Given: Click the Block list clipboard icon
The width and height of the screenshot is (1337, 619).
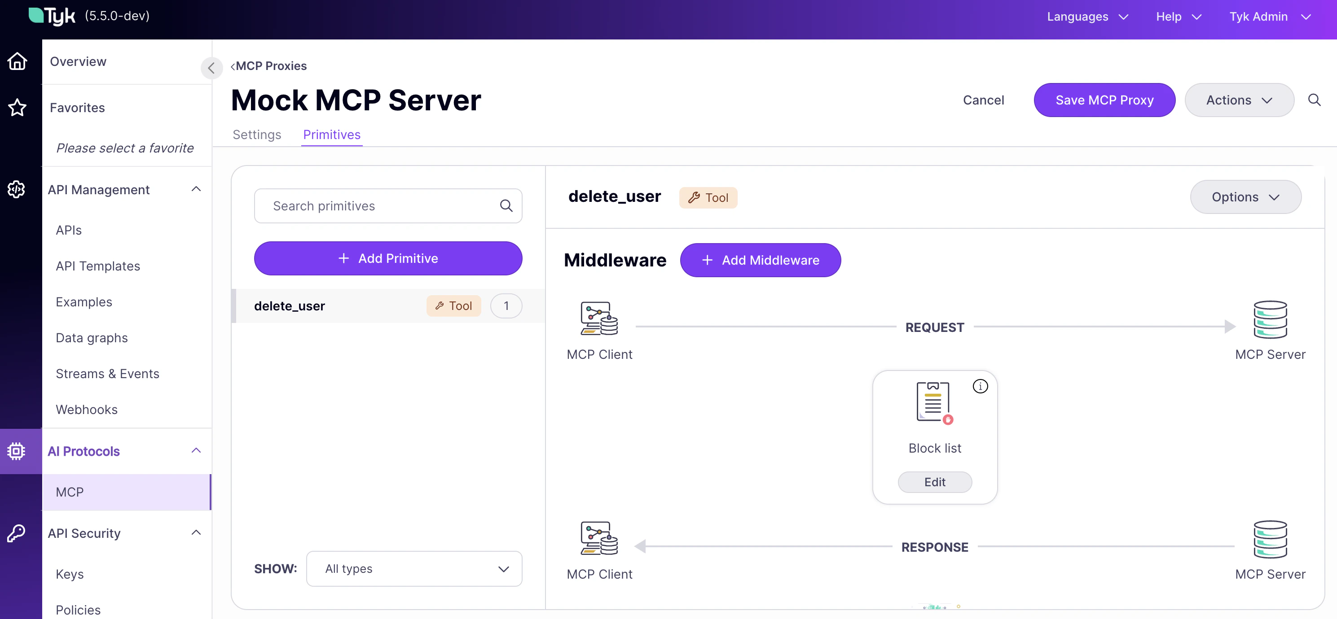Looking at the screenshot, I should point(935,403).
